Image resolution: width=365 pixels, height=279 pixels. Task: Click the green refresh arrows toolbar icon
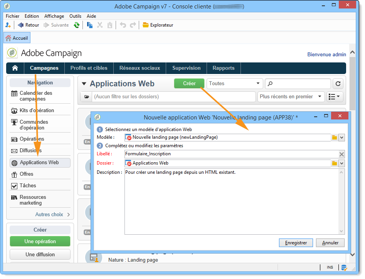[77, 25]
